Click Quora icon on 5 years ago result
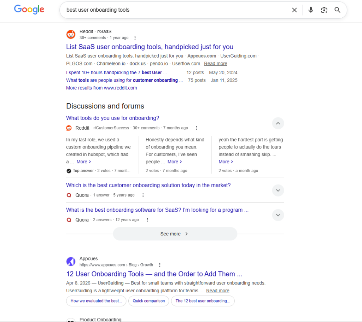The height and width of the screenshot is (322, 362). point(69,195)
